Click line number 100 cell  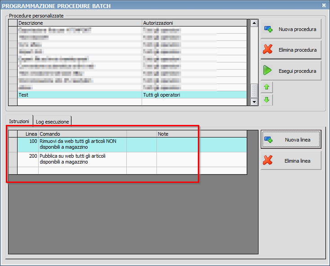(x=28, y=145)
